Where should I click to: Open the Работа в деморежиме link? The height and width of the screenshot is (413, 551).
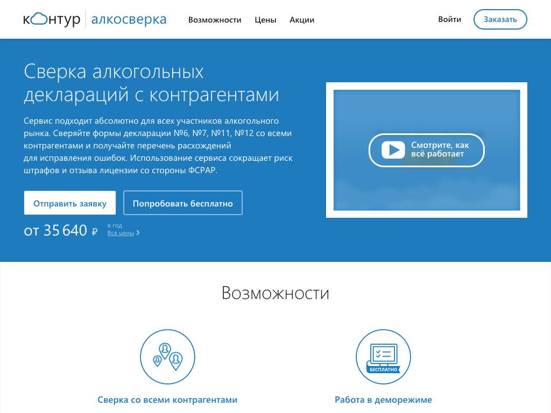click(x=383, y=400)
